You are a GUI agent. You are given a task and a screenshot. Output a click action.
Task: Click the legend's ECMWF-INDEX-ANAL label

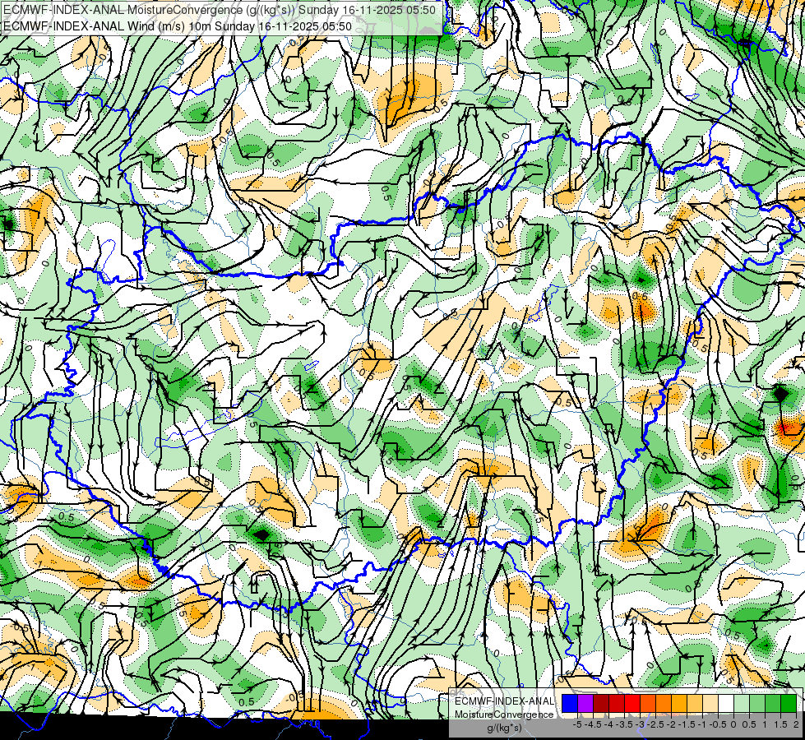[504, 701]
